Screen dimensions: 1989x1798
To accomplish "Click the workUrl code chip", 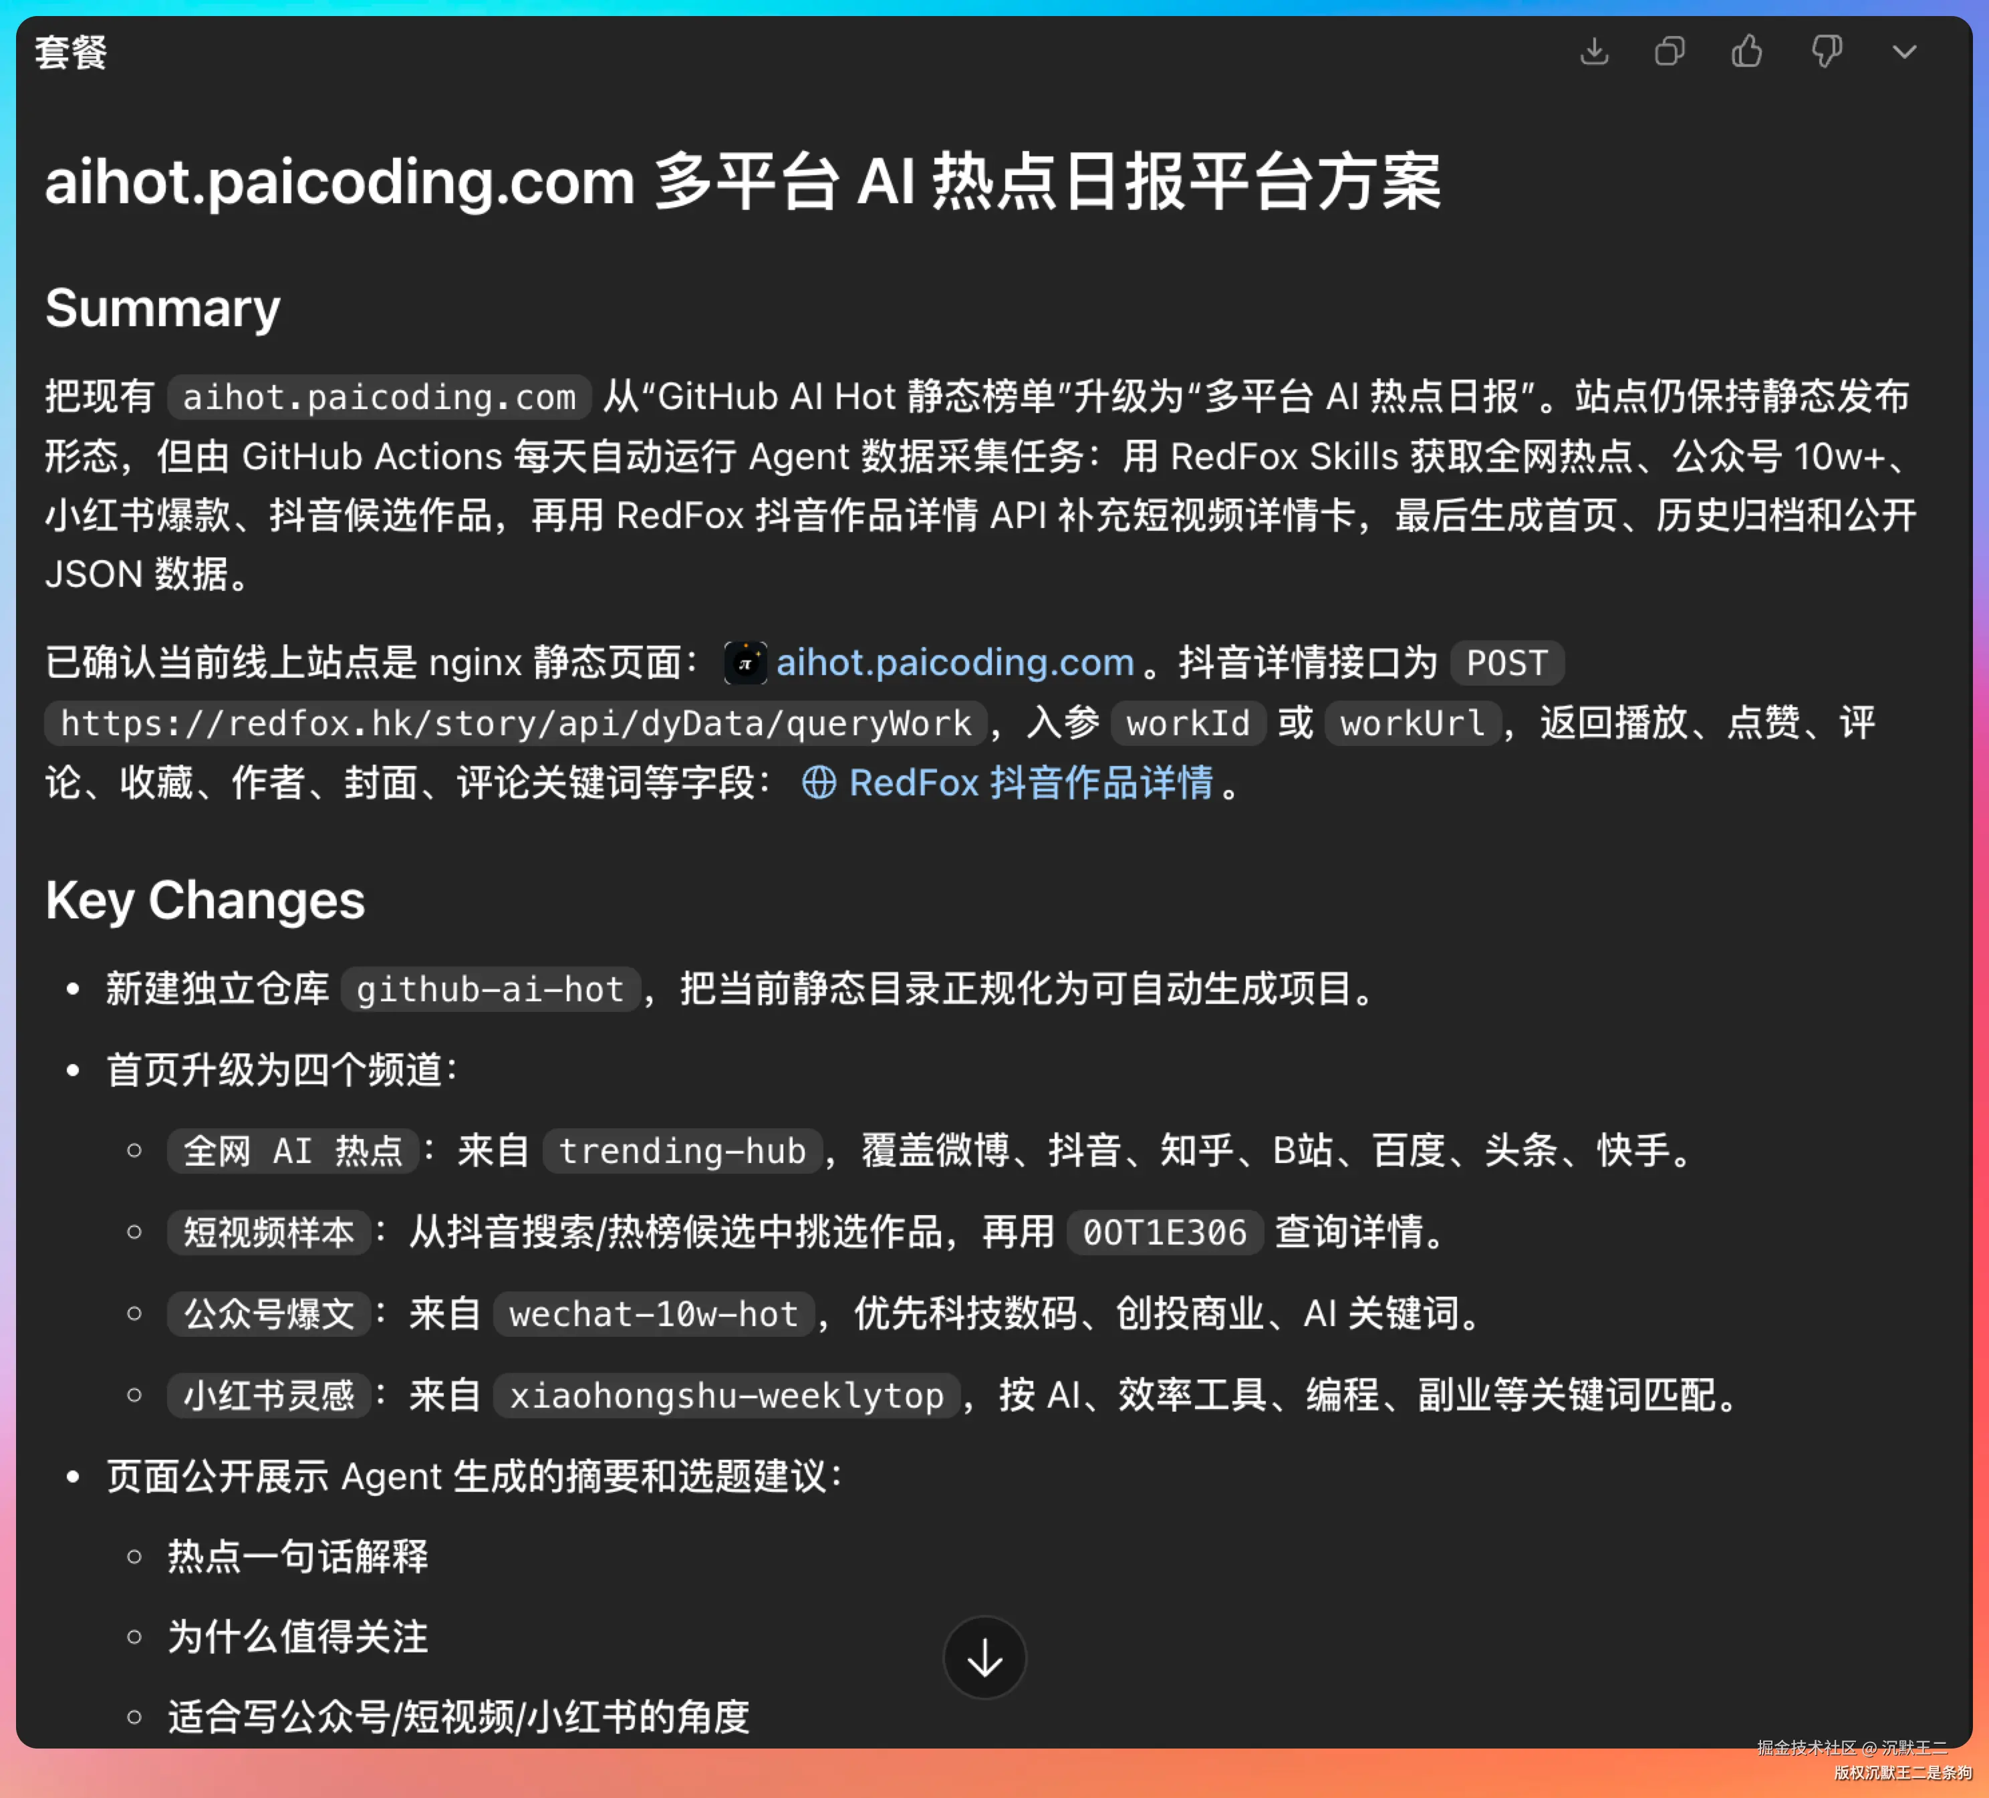I will coord(1413,723).
